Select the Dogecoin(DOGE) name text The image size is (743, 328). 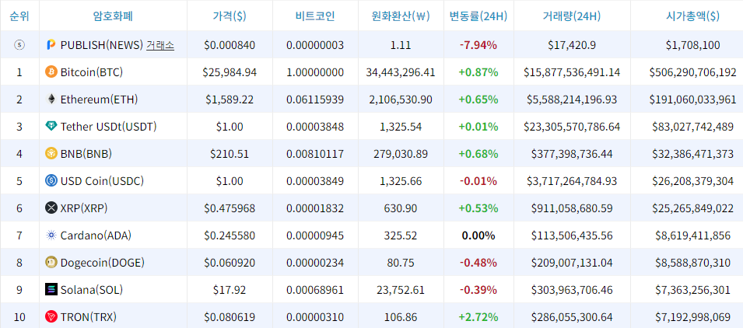coord(103,262)
